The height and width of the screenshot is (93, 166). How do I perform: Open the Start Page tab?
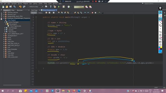tap(34, 10)
